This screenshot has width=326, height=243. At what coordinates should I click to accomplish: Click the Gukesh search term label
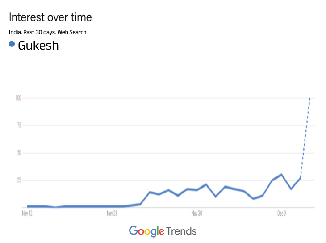(x=38, y=45)
